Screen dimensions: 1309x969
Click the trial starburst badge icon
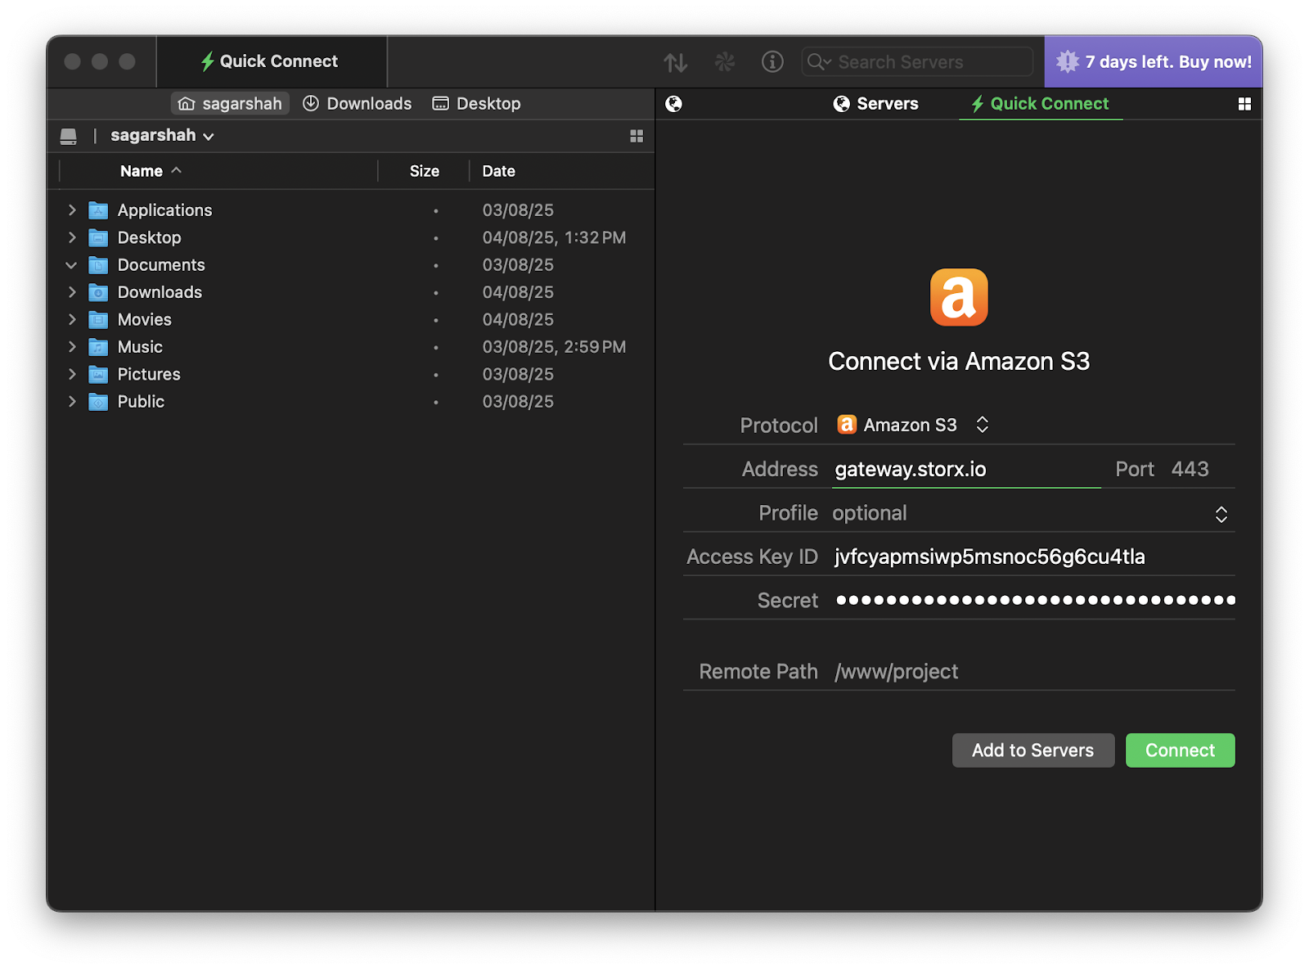coord(1067,61)
